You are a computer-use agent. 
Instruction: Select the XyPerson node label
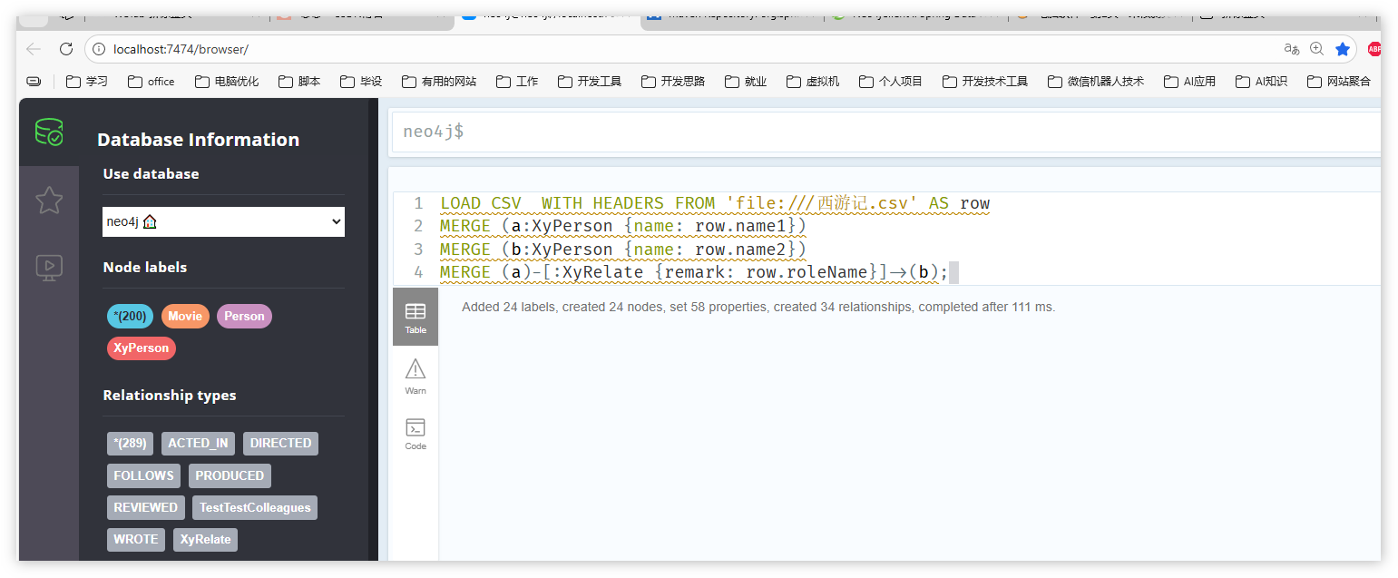pos(142,348)
